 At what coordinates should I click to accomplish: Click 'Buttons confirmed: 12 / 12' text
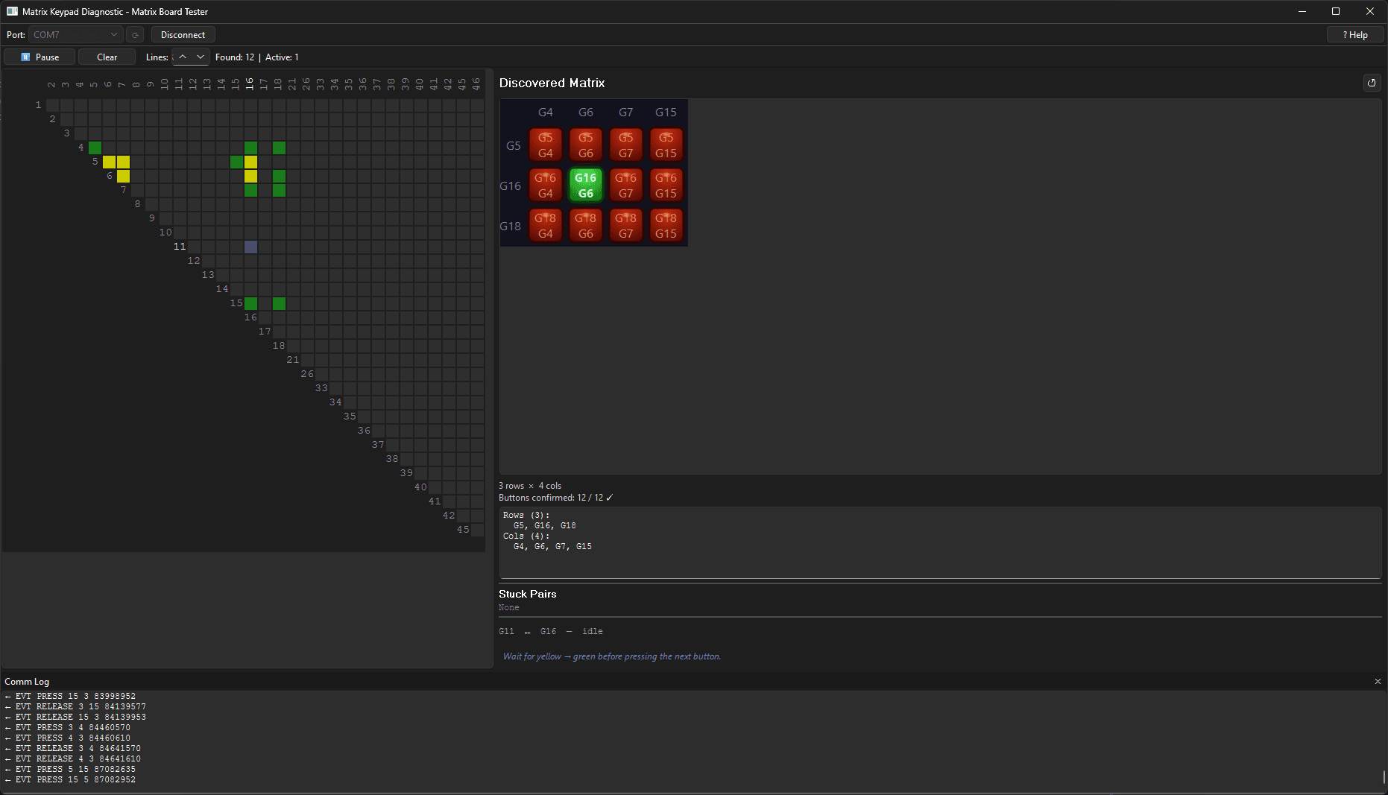point(555,498)
